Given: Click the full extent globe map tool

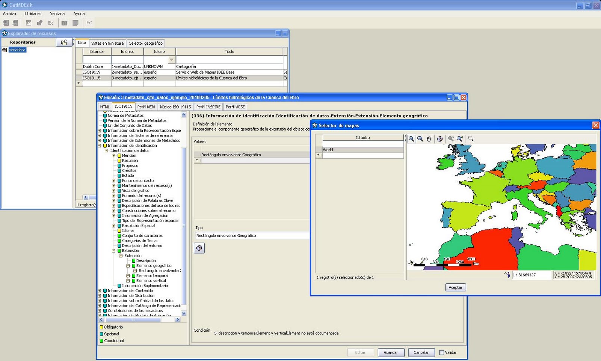Looking at the screenshot, I should coord(440,139).
